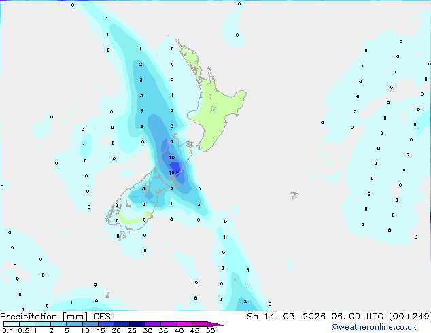Image resolution: width=431 pixels, height=333 pixels.
Task: Click the weatheronline.co.uk copyright link
Action: tap(374, 327)
